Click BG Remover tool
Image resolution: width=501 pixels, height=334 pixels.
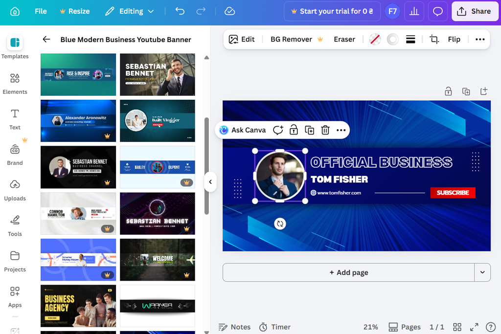[x=297, y=39]
